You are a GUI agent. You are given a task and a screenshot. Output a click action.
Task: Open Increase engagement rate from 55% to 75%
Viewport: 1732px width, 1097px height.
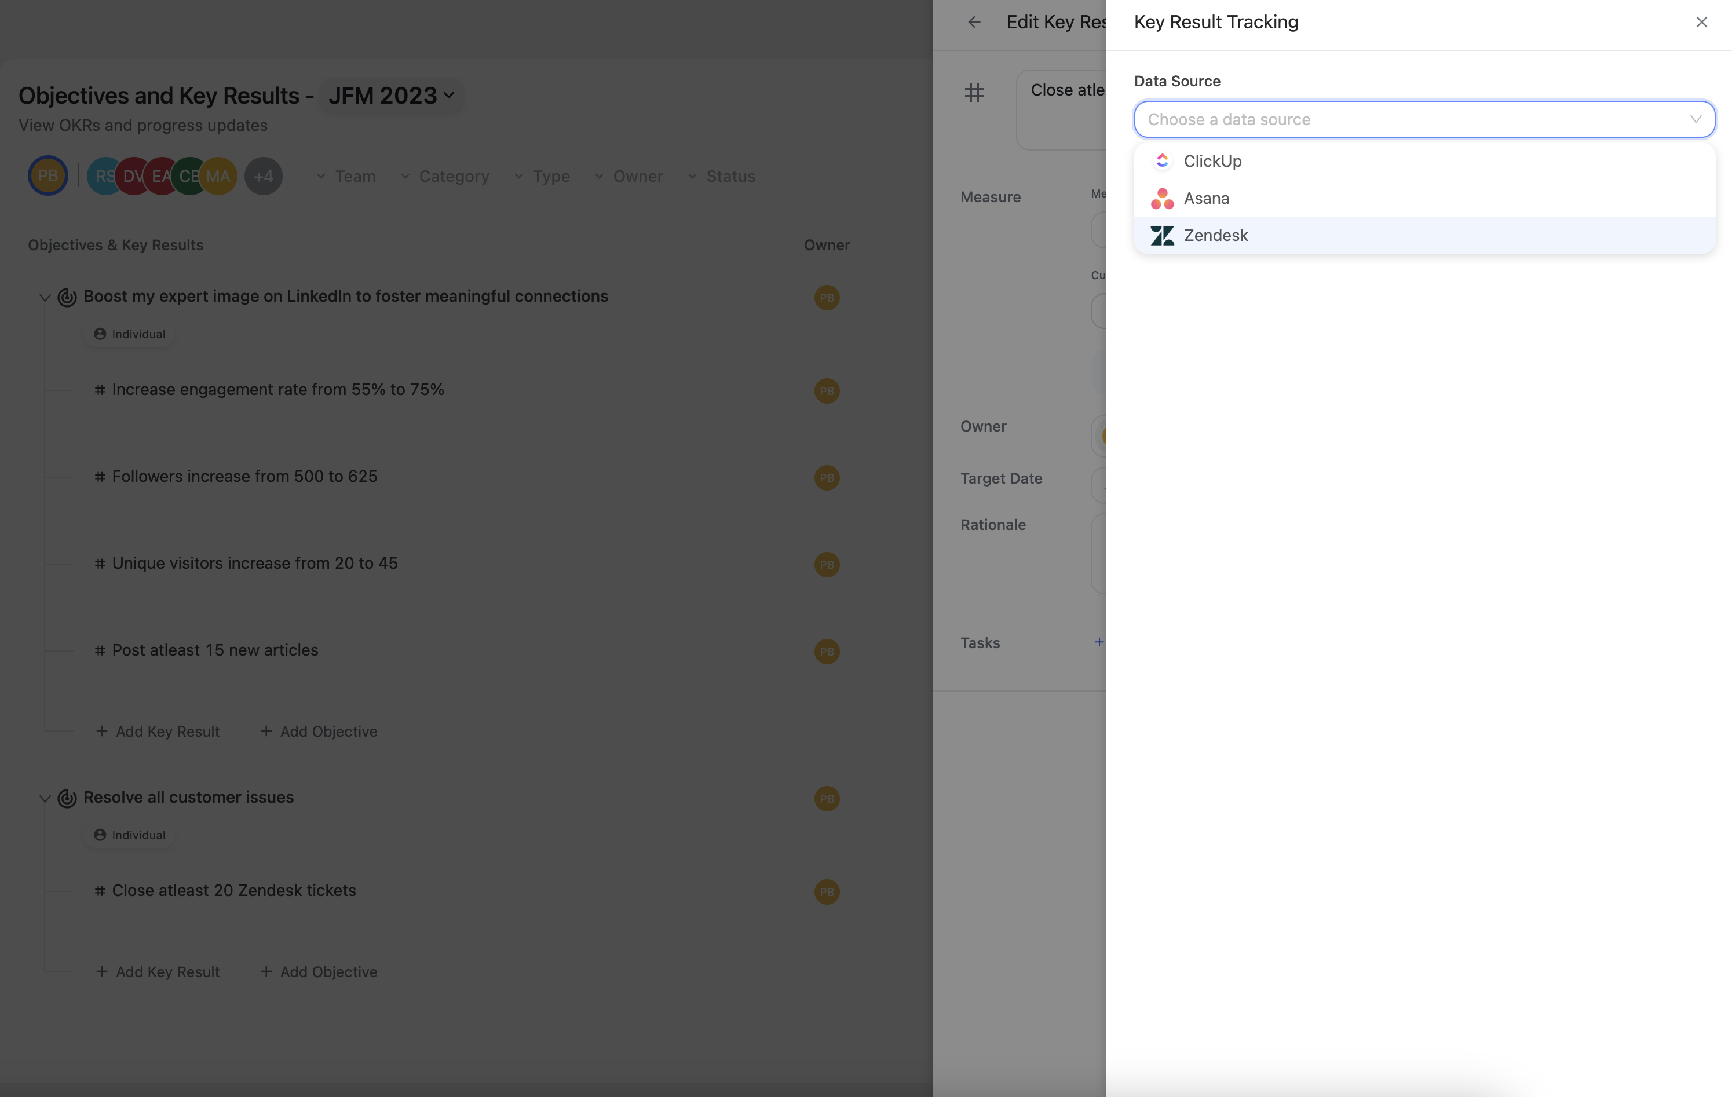coord(277,390)
